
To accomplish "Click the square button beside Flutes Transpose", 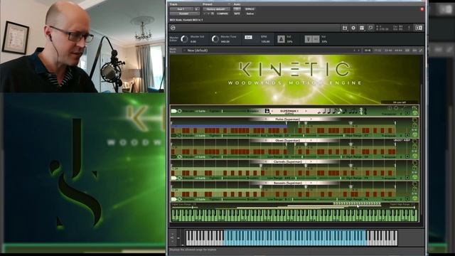I will click(x=407, y=135).
